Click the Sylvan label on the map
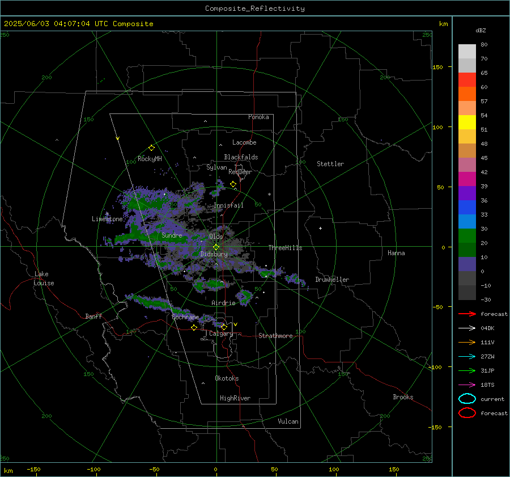 216,167
